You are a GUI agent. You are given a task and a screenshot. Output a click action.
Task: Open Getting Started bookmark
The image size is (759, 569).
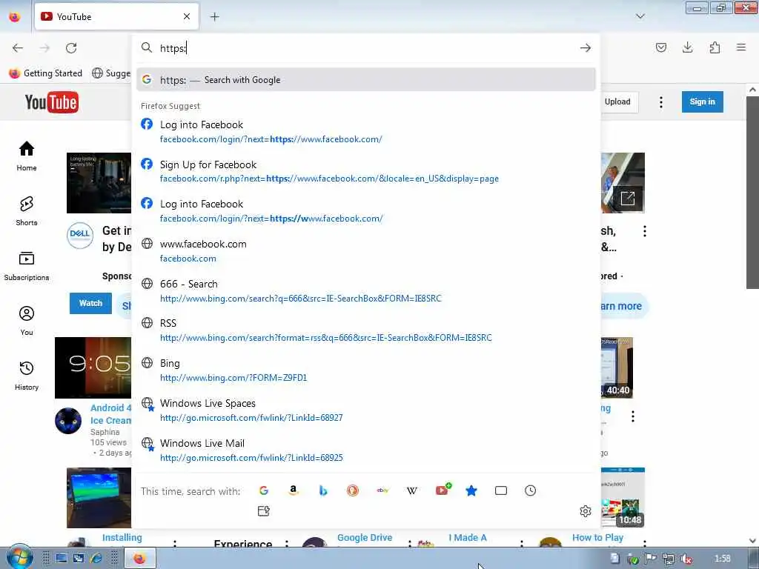point(46,73)
